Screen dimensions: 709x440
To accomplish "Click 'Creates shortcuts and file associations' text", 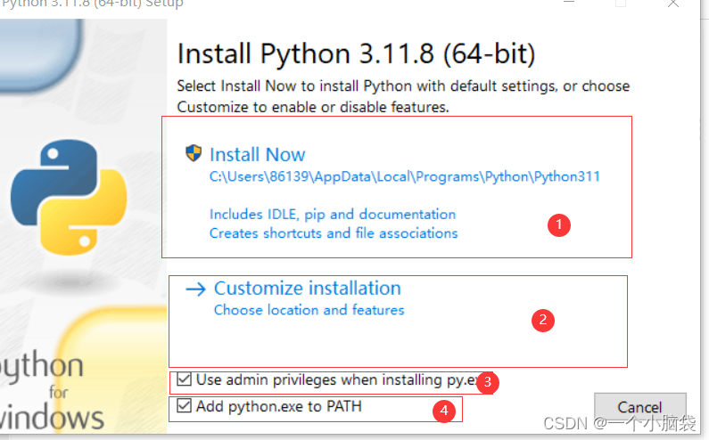I will tap(334, 233).
